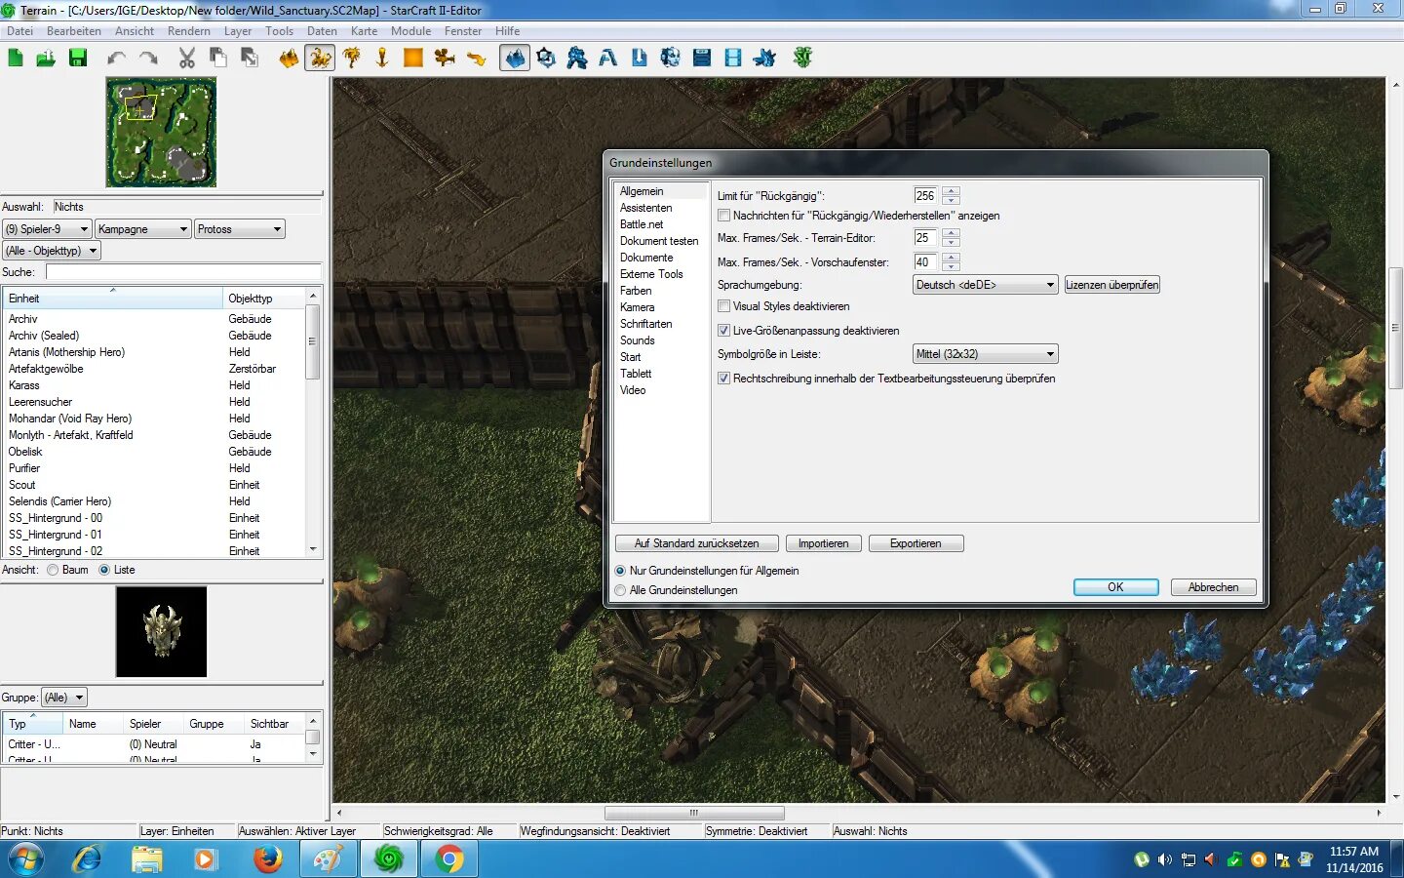The image size is (1404, 878).
Task: Redo the action in the toolbar
Action: (x=148, y=59)
